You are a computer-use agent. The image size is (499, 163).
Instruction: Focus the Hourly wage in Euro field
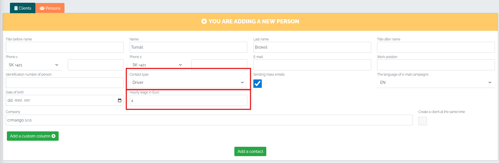click(x=188, y=100)
